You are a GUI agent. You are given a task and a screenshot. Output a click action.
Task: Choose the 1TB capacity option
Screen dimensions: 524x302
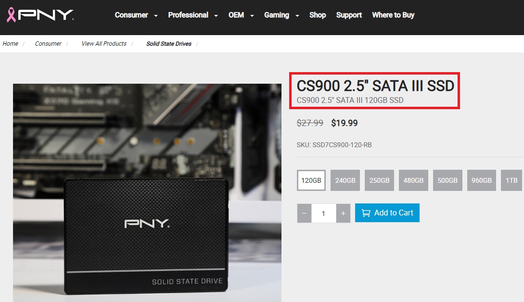[x=511, y=180]
